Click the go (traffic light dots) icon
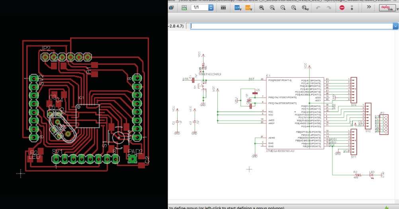399x209 pixels. 352,8
